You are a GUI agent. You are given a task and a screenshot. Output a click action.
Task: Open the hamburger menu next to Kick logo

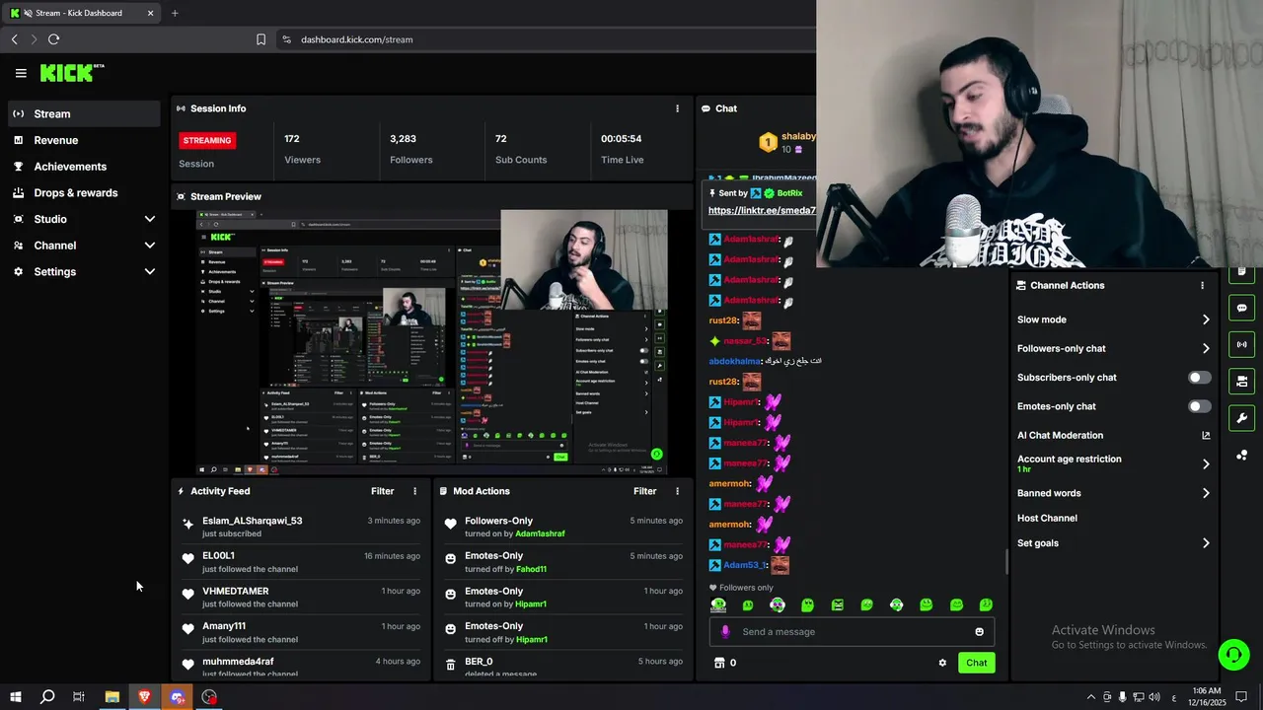(x=21, y=73)
